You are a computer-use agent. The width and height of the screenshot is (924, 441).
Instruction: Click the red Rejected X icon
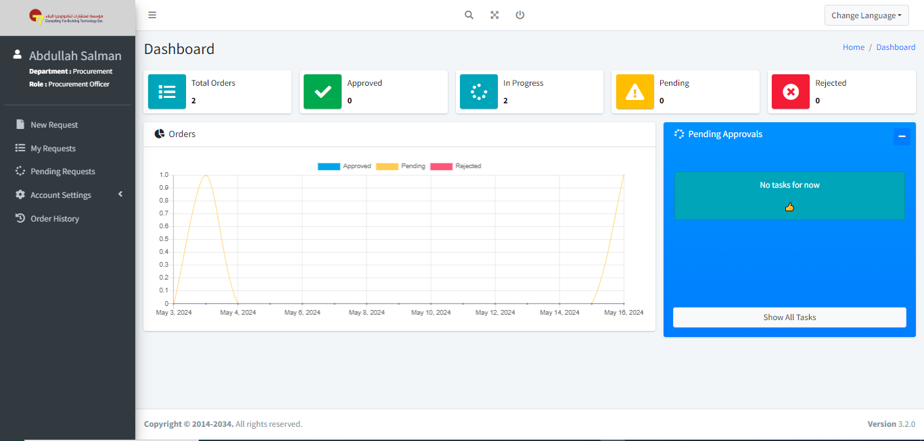[x=790, y=92]
